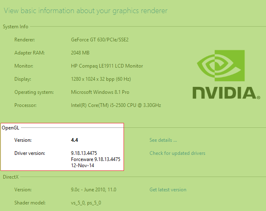266x211 pixels.
Task: Select monitor value 'HP Compaq LE1911 LCD Monitor'
Action: point(107,66)
